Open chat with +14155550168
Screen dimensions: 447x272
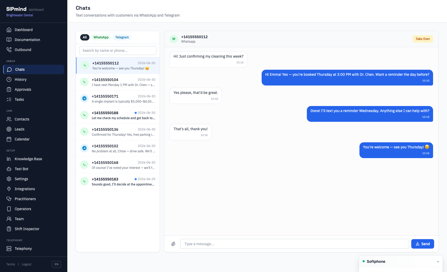118,165
